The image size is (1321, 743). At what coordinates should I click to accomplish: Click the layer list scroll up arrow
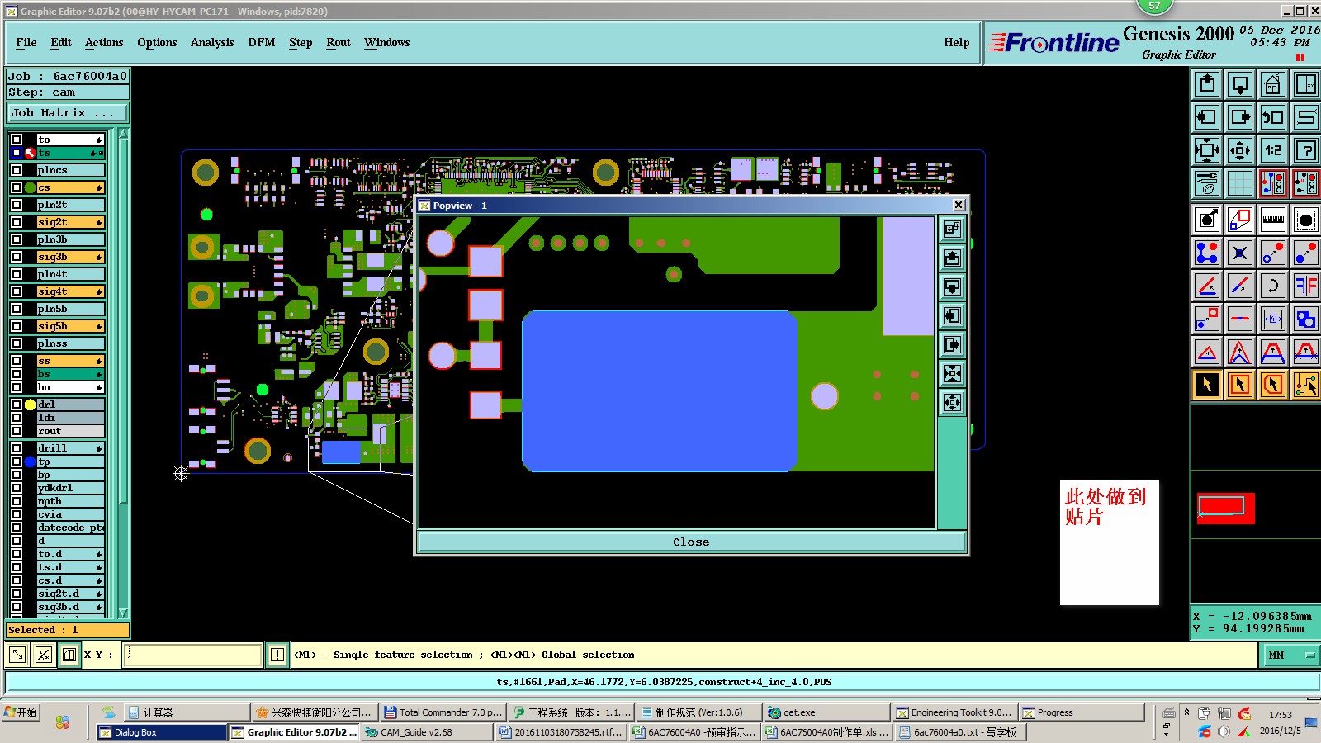point(124,134)
